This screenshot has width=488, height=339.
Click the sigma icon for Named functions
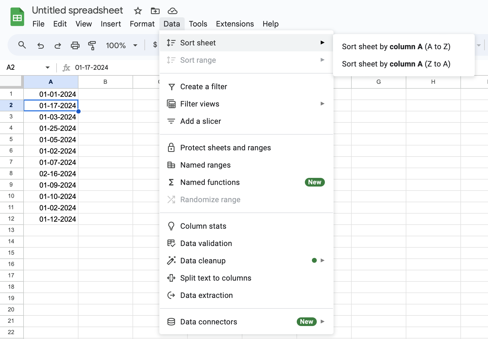tap(171, 182)
